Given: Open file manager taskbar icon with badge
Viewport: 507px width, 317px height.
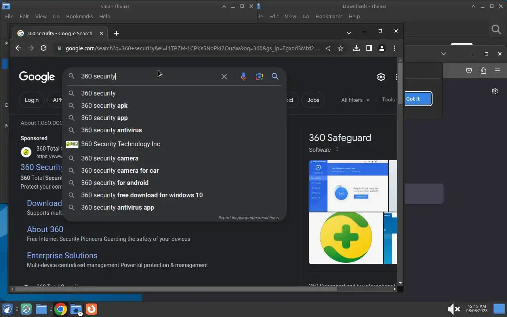Looking at the screenshot, I should 76,309.
